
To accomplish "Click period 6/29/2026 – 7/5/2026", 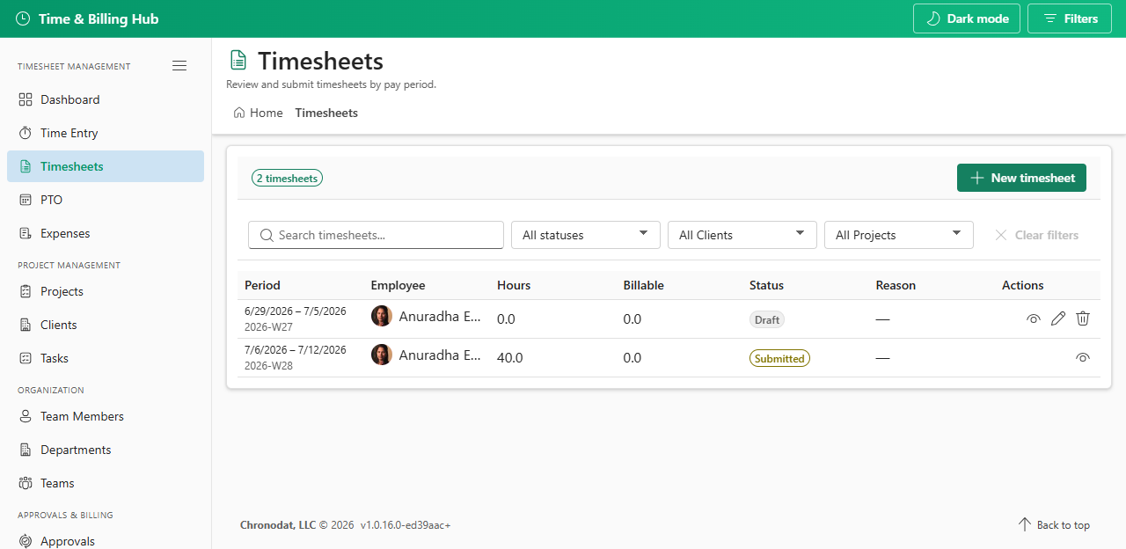I will tap(296, 311).
